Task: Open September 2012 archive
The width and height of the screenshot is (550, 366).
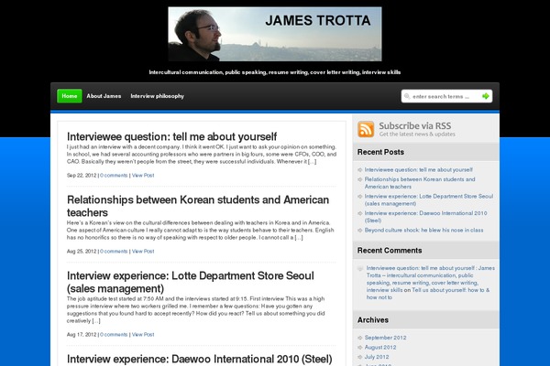Action: pos(385,338)
